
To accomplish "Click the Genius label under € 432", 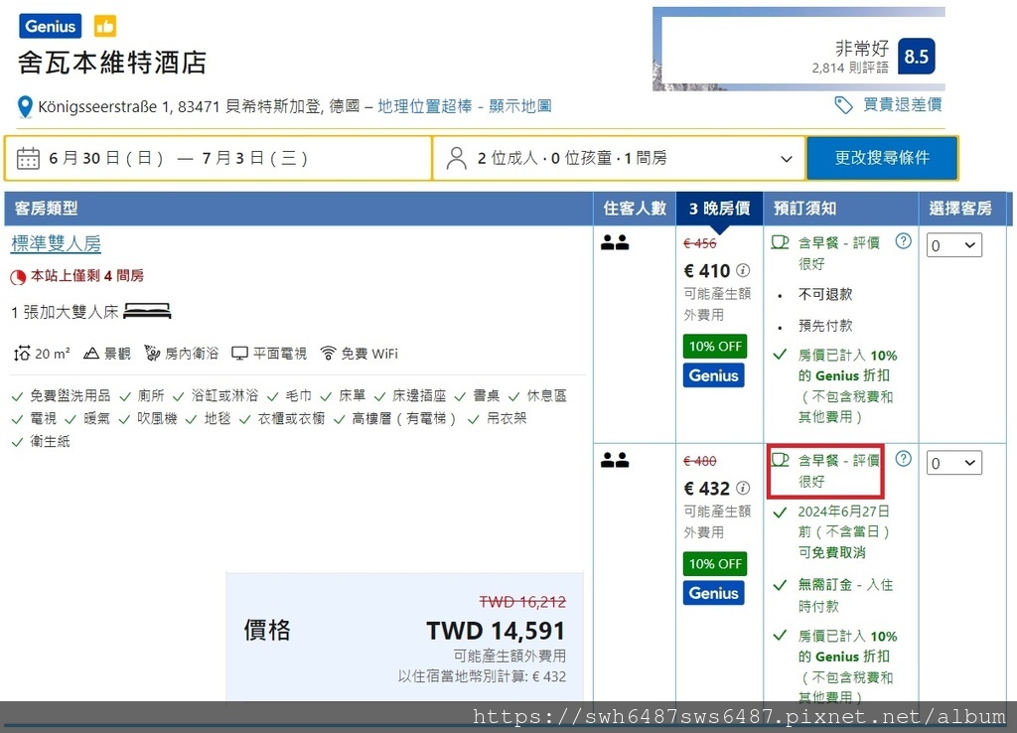I will 713,593.
